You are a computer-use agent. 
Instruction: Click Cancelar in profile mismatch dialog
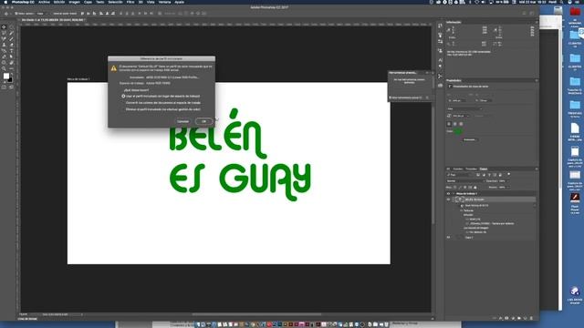(182, 121)
